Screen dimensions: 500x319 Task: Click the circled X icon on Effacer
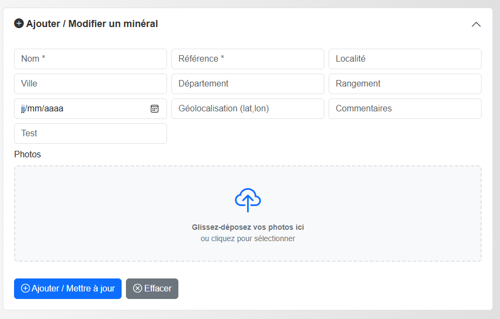pyautogui.click(x=137, y=289)
